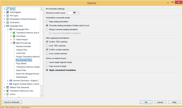
Task: Open Export for Bilingual Review settings
Action: (28, 74)
